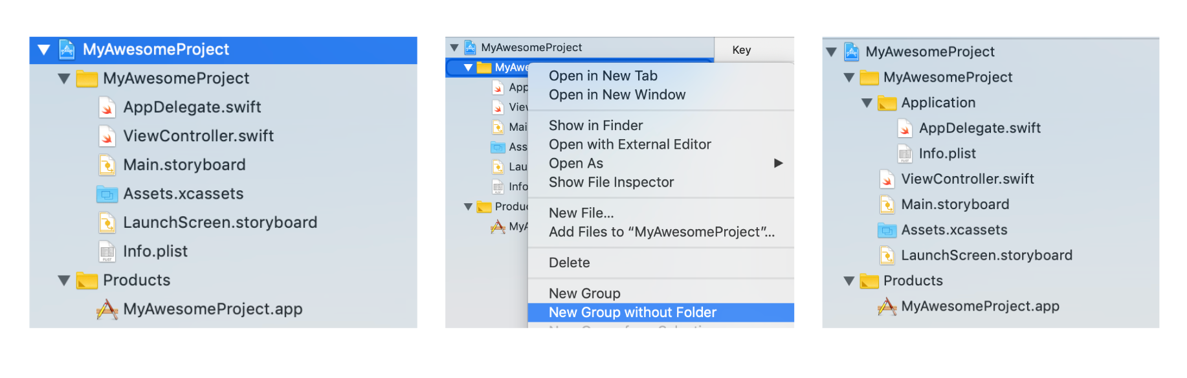The height and width of the screenshot is (378, 1187).
Task: Click the asset catalog icon for Assets.xcassets
Action: 107,194
